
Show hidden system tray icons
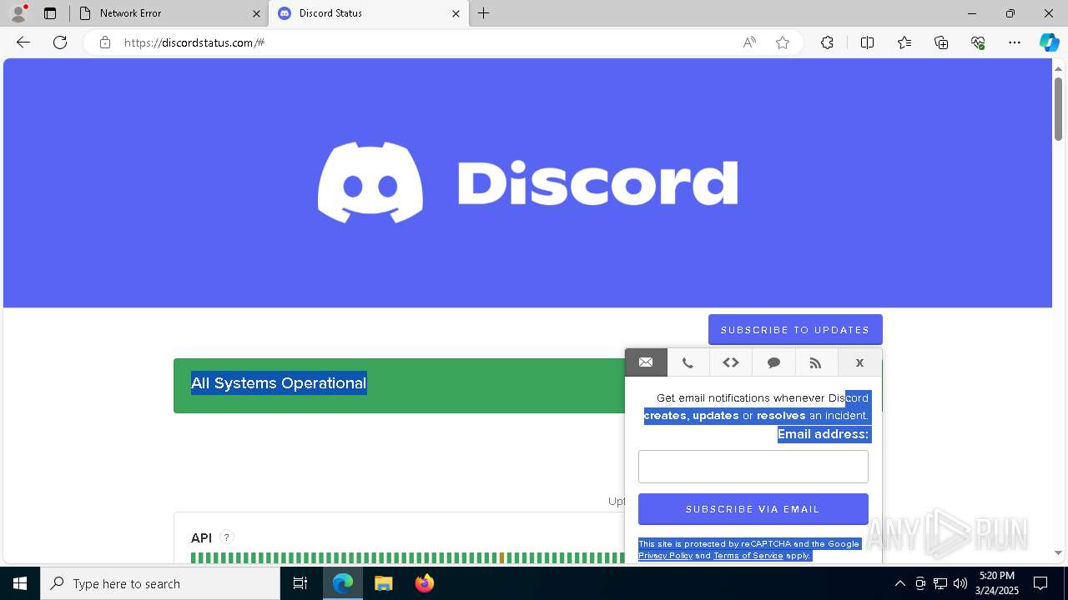pos(899,583)
